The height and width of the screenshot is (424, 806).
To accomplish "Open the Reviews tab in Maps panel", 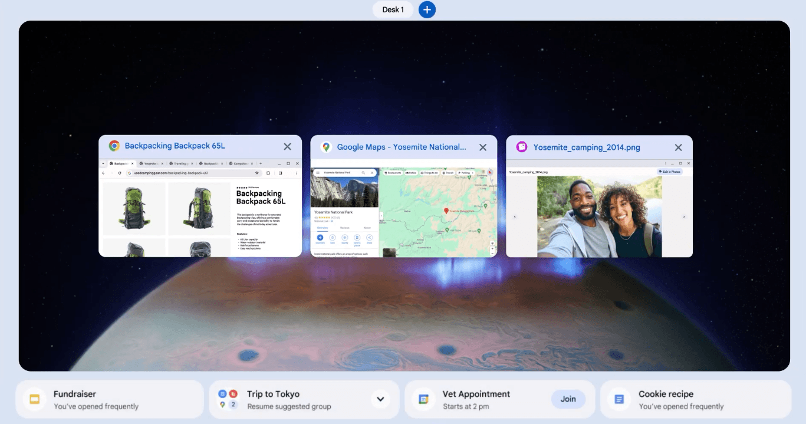I will (345, 228).
